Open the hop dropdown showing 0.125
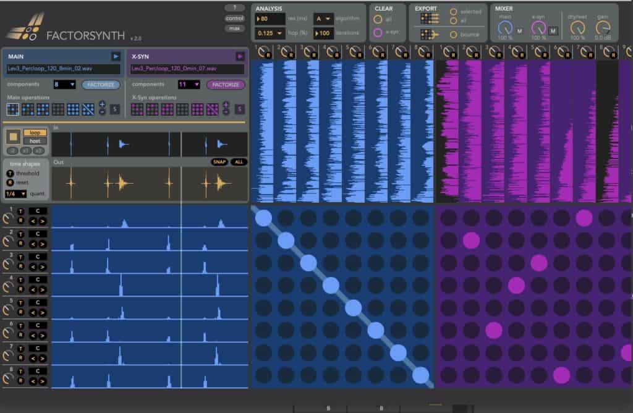Viewport: 633px width, 413px height. tap(270, 33)
